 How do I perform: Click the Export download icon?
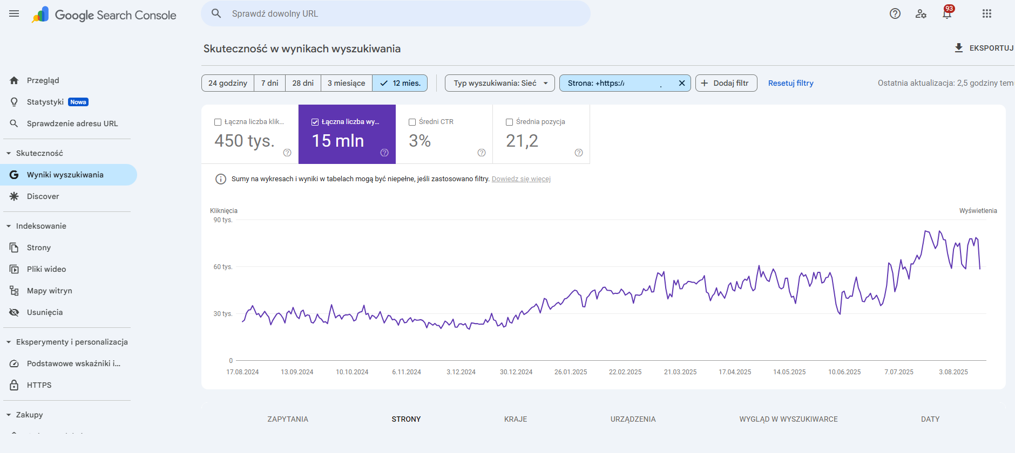pos(959,48)
